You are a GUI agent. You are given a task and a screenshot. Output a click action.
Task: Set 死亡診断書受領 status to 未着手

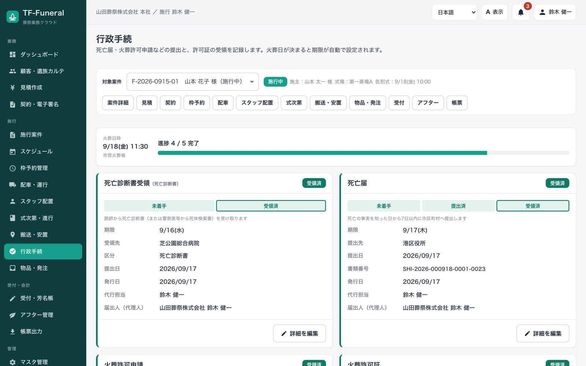[x=159, y=206]
